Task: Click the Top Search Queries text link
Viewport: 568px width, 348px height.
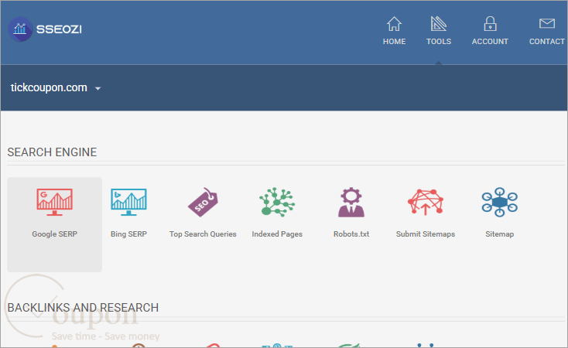Action: pyautogui.click(x=203, y=234)
